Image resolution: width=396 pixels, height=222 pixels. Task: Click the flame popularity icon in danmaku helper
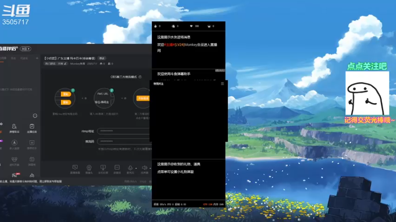[x=155, y=26]
